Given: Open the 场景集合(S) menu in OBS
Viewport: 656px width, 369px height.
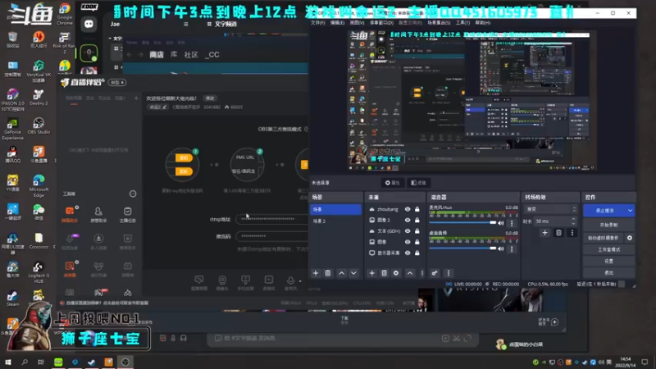Looking at the screenshot, I should (439, 23).
